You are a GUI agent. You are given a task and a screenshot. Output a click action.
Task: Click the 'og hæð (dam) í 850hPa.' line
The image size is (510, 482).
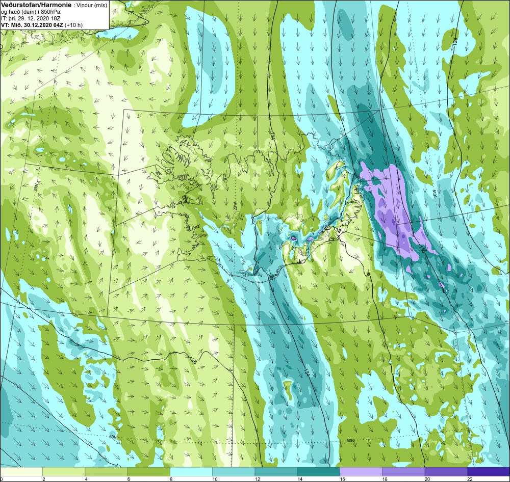(x=31, y=12)
